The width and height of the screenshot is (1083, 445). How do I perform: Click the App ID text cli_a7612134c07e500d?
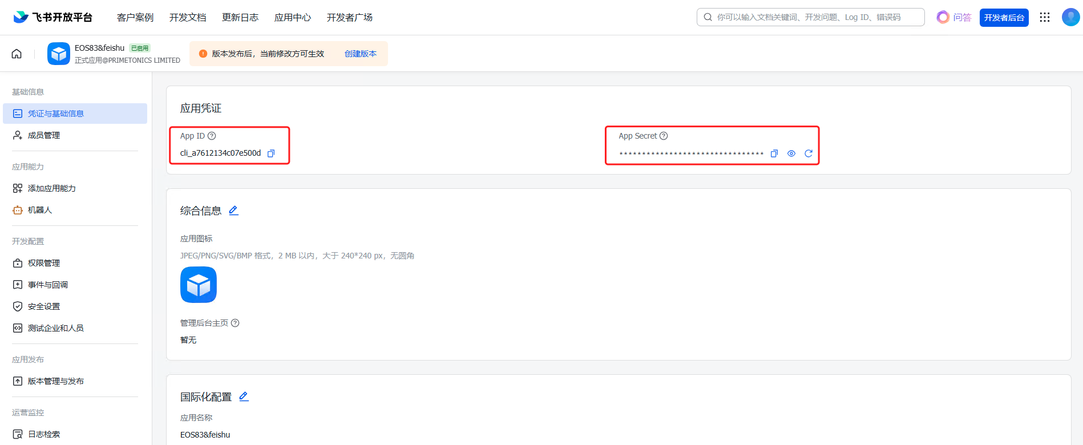220,153
